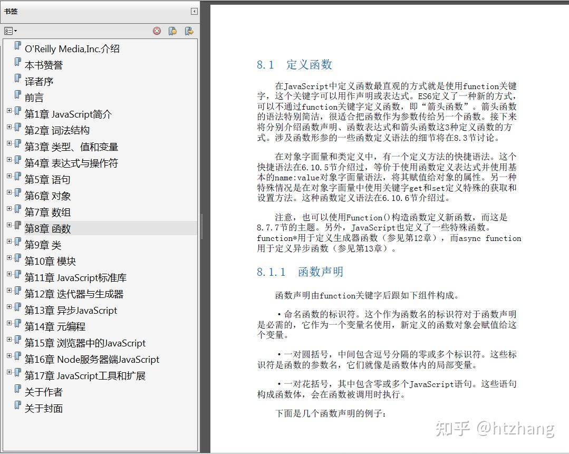Click the delete bookmark icon (red X)
This screenshot has height=454, width=569.
click(x=157, y=31)
